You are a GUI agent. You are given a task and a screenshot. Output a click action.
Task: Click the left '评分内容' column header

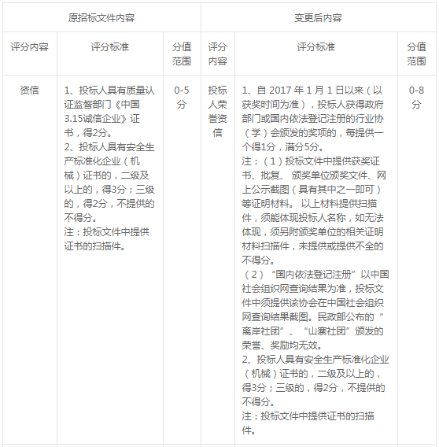(30, 54)
